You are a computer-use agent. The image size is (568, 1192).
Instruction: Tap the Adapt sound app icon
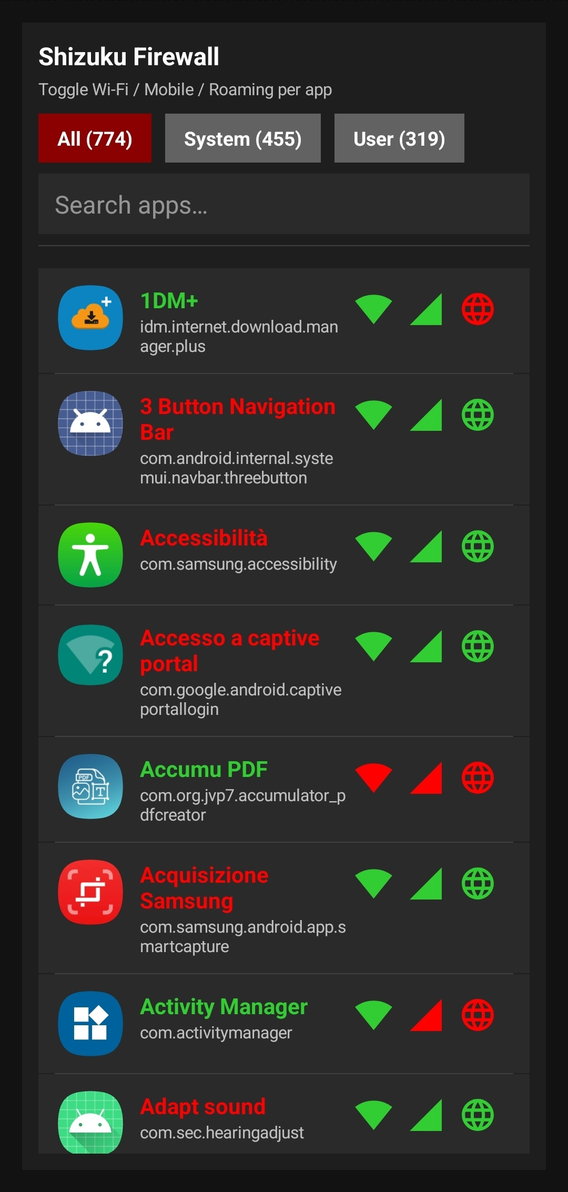(x=90, y=1122)
